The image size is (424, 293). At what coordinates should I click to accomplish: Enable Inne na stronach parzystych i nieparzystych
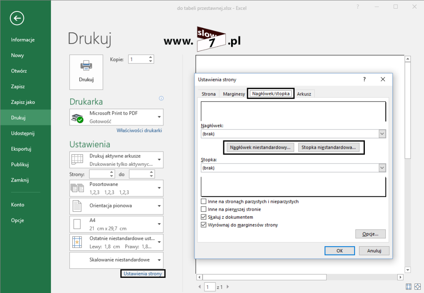[x=204, y=202]
